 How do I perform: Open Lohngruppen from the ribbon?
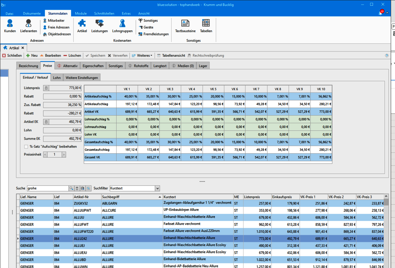(122, 26)
